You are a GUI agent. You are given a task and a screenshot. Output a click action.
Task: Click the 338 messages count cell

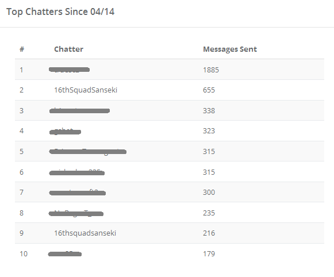[x=209, y=111]
